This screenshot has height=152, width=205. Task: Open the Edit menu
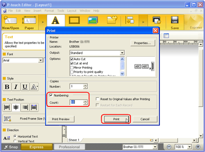point(18,11)
